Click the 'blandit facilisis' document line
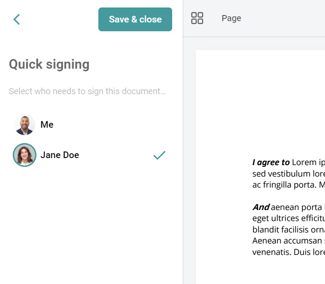Screen dimensions: 325x284 [x=289, y=229]
